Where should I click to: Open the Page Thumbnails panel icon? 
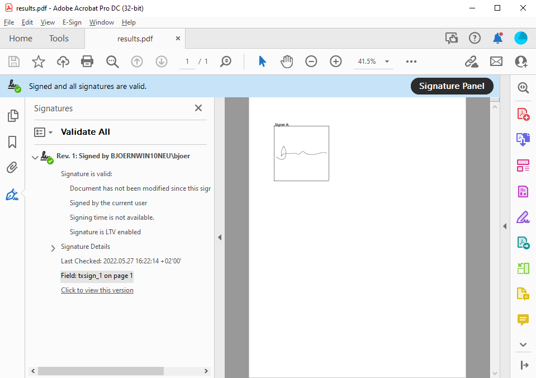pyautogui.click(x=13, y=116)
